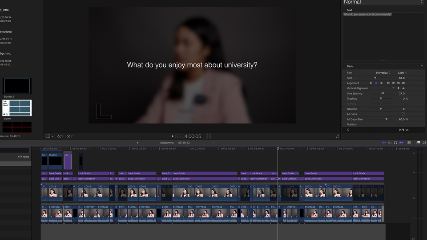427x240 pixels.
Task: Expand viewer to full screen
Action: coord(337,136)
